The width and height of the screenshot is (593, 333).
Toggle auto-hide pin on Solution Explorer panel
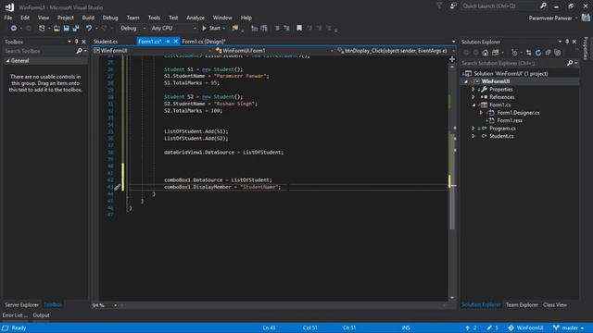[567, 42]
